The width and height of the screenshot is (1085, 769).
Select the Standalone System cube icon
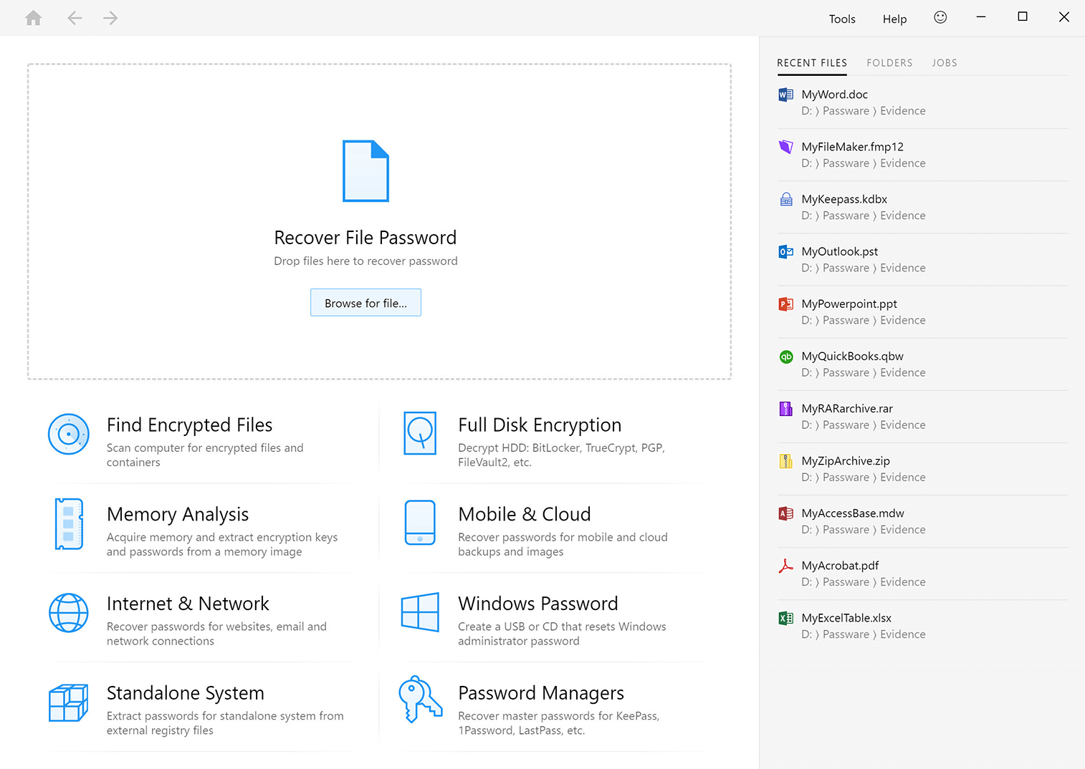(x=69, y=702)
